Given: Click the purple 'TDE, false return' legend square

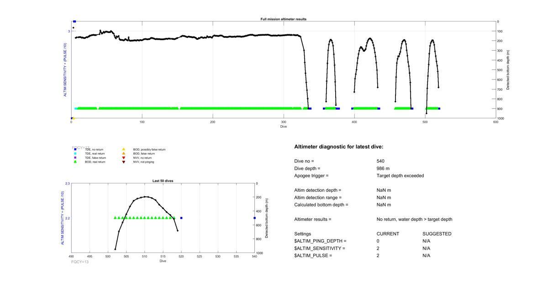Looking at the screenshot, I should click(75, 158).
